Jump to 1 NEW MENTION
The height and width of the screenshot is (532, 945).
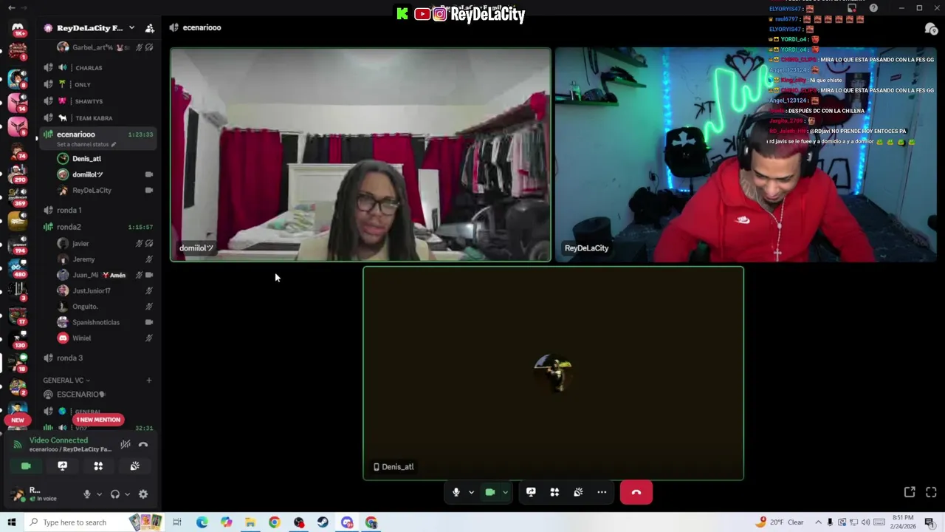[x=98, y=420]
